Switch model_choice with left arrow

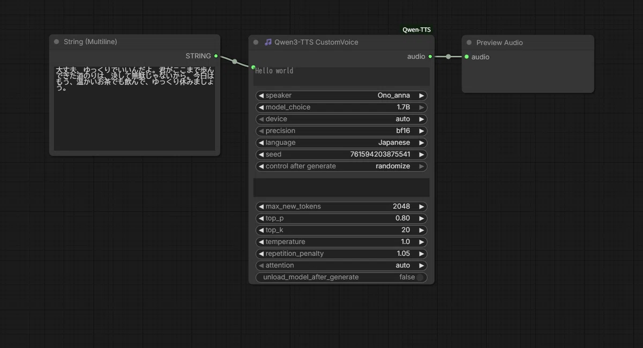[261, 107]
